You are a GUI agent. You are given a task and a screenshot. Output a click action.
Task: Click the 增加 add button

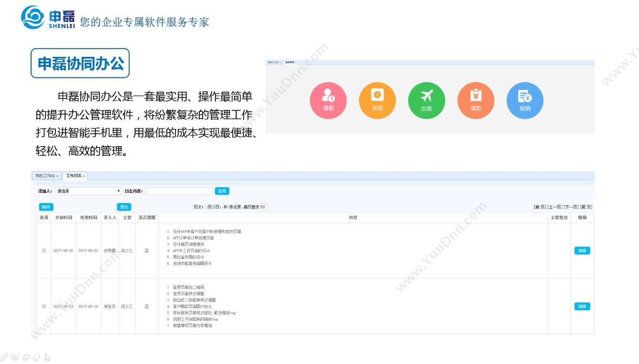click(x=124, y=207)
